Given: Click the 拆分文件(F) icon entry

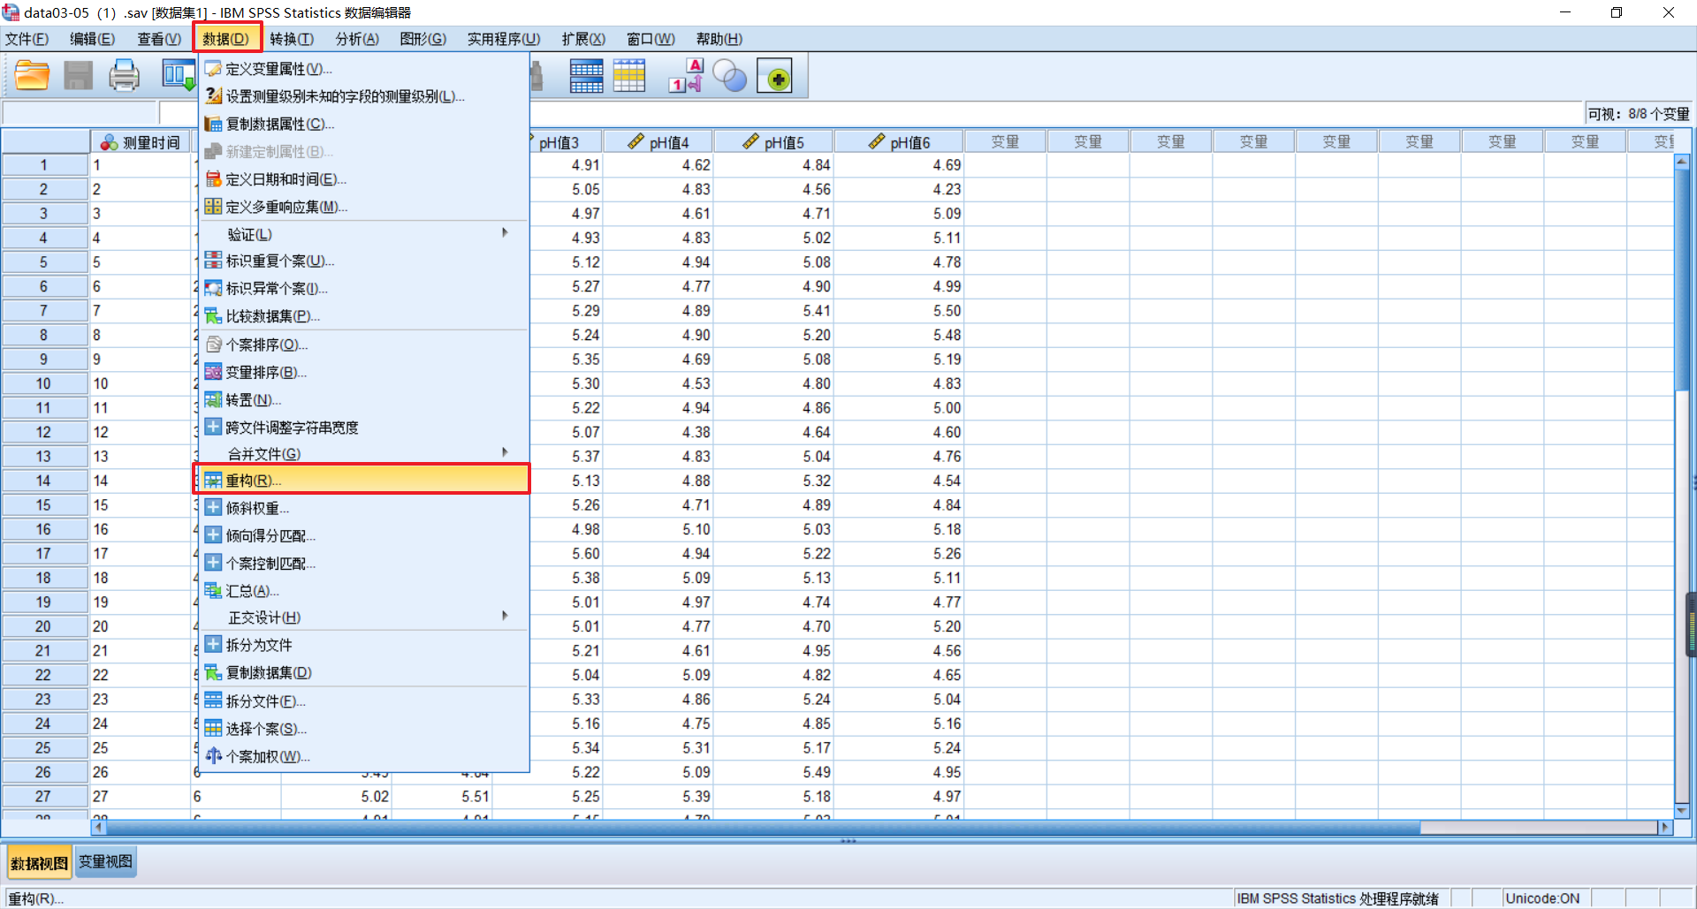Looking at the screenshot, I should point(363,701).
